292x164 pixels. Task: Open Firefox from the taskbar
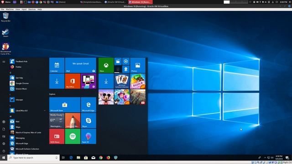tap(108, 158)
